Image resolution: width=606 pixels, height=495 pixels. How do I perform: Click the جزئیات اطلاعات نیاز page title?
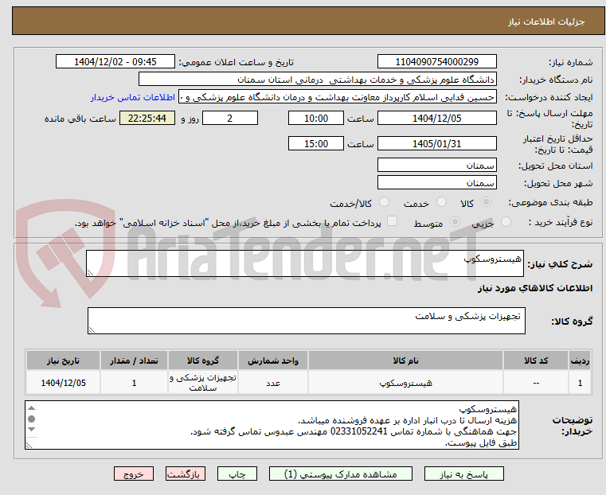[546, 21]
